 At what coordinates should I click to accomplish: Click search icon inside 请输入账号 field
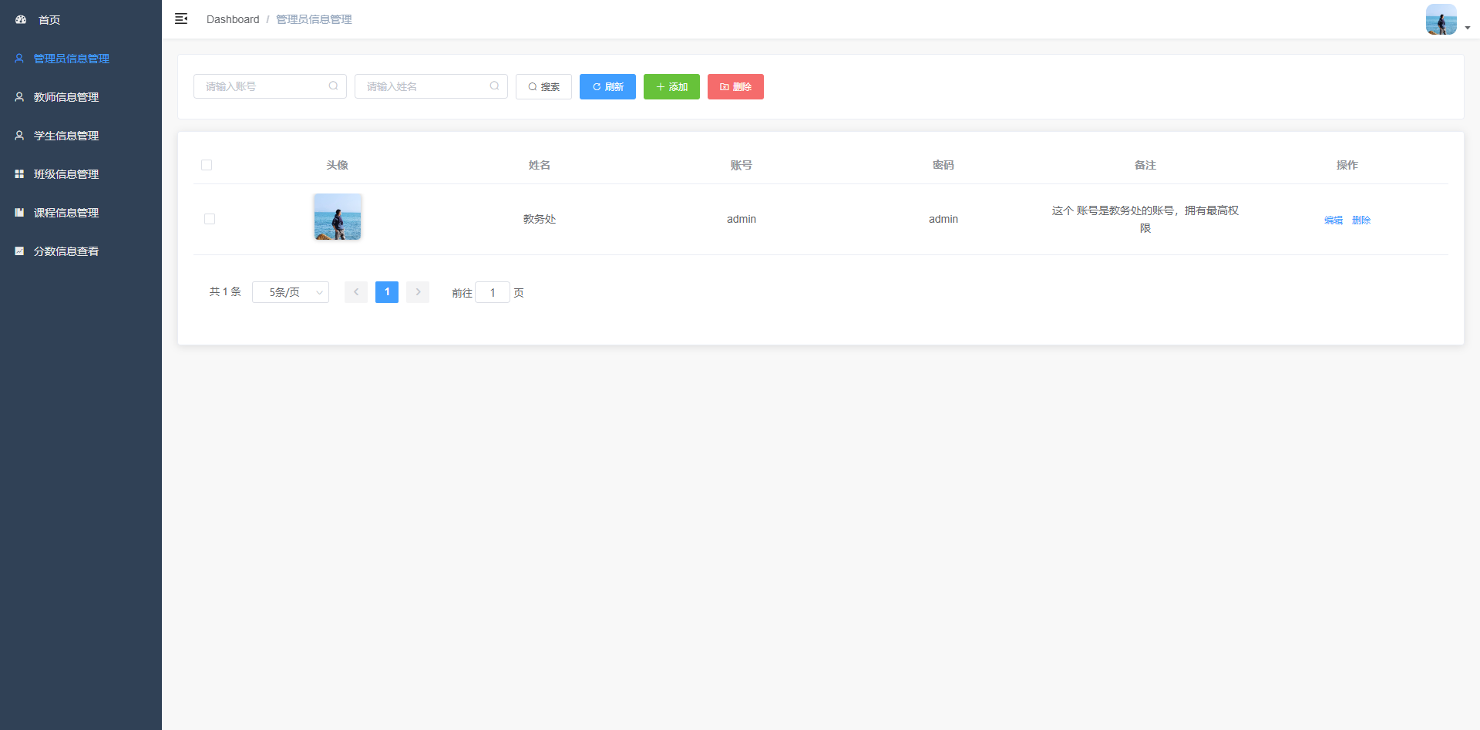[333, 86]
